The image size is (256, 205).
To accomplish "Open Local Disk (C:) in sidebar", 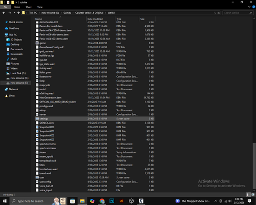I will (18, 73).
